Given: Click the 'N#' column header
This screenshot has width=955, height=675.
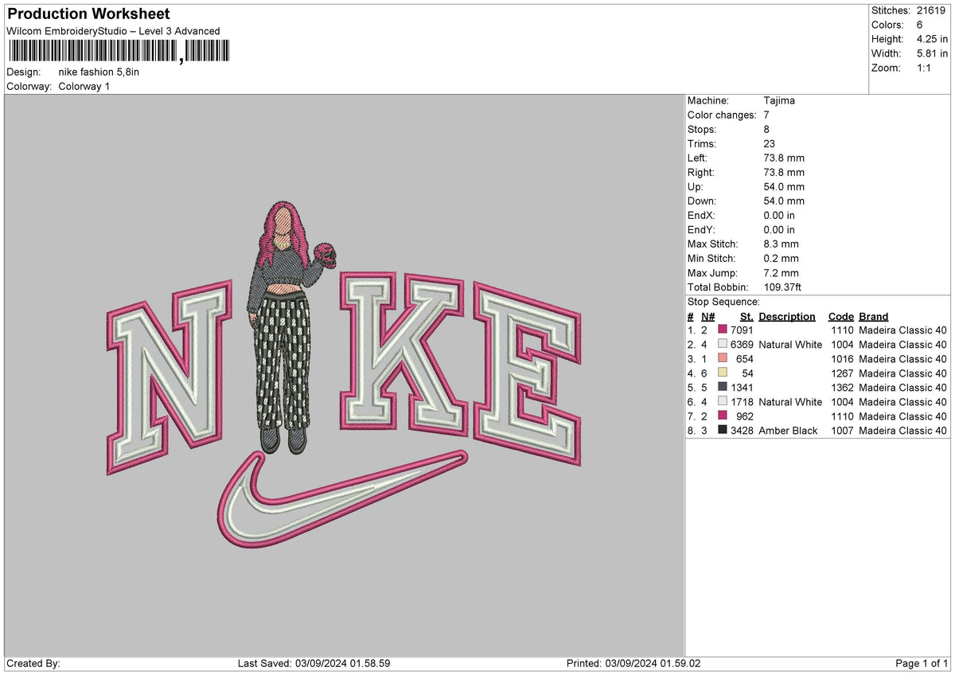Looking at the screenshot, I should tap(708, 316).
